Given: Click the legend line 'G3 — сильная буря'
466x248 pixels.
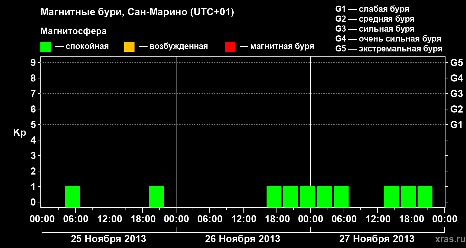Looking at the screenshot, I should (x=375, y=29).
